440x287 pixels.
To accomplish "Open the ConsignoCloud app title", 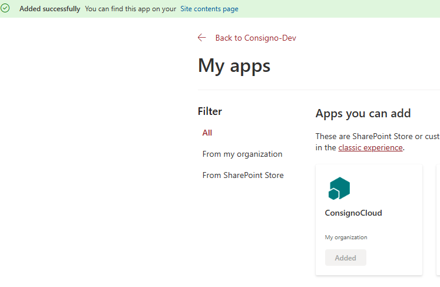I will pos(353,213).
